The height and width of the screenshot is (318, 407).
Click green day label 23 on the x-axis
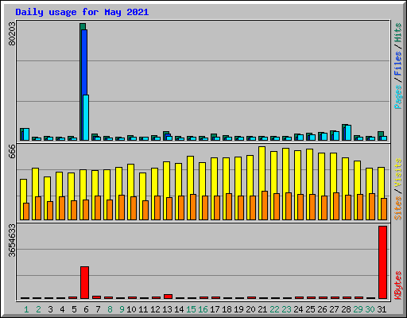(286, 309)
